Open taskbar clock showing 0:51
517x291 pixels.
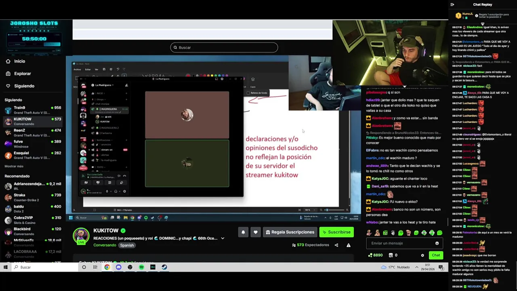click(x=427, y=267)
